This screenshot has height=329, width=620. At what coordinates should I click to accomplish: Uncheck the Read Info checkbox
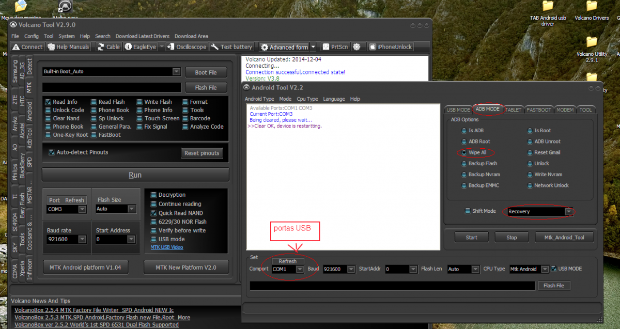tap(48, 102)
